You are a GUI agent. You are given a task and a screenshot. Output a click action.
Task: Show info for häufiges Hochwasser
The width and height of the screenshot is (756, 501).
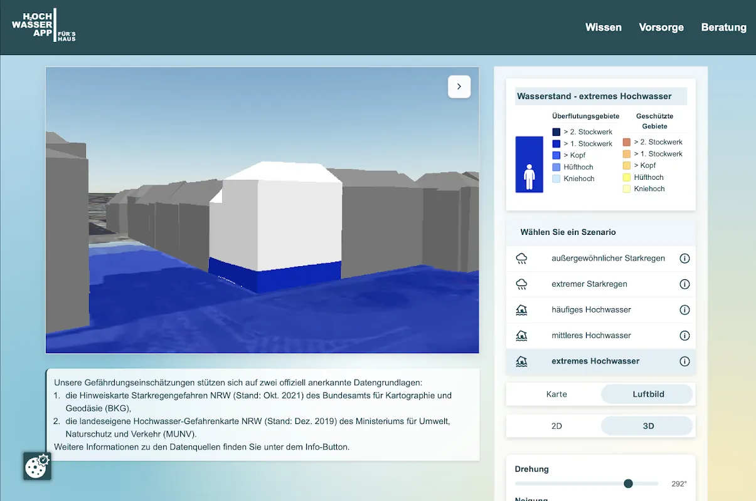pyautogui.click(x=684, y=309)
